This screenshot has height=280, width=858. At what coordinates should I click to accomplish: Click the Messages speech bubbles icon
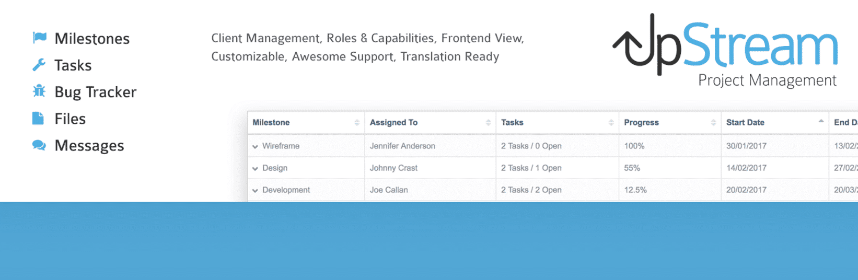tap(39, 145)
